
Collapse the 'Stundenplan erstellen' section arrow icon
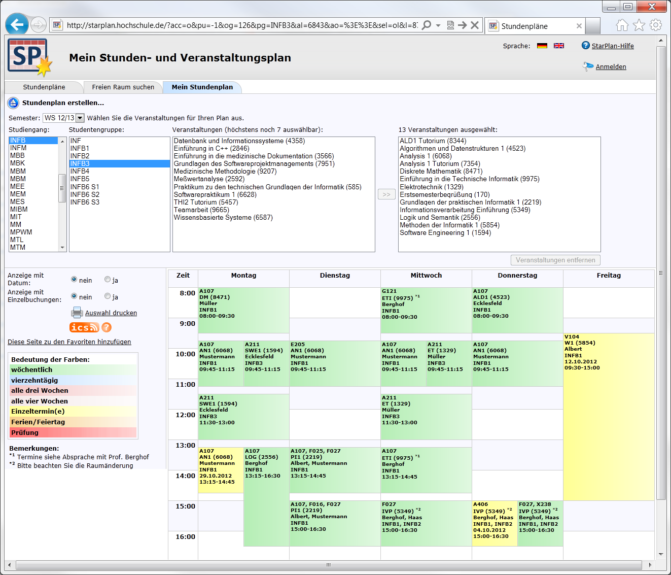point(13,103)
